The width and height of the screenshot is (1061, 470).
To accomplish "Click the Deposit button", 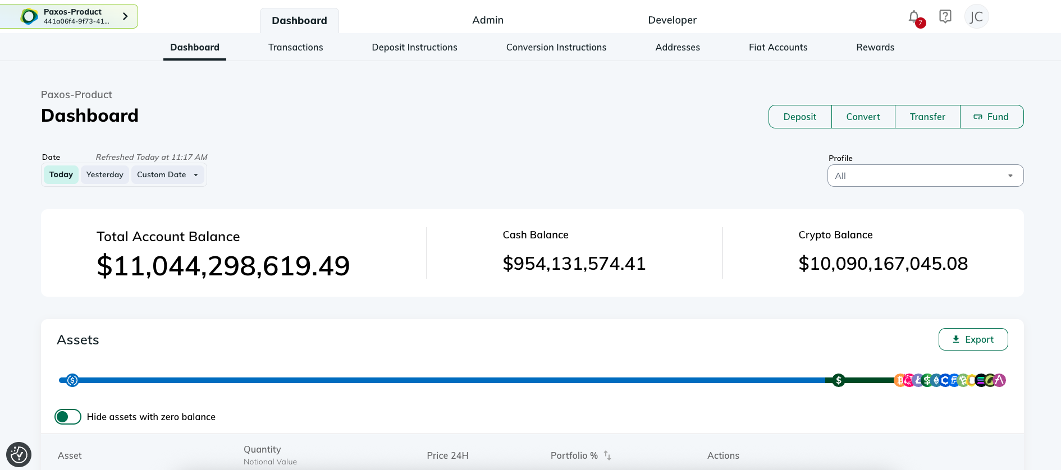I will (x=800, y=117).
